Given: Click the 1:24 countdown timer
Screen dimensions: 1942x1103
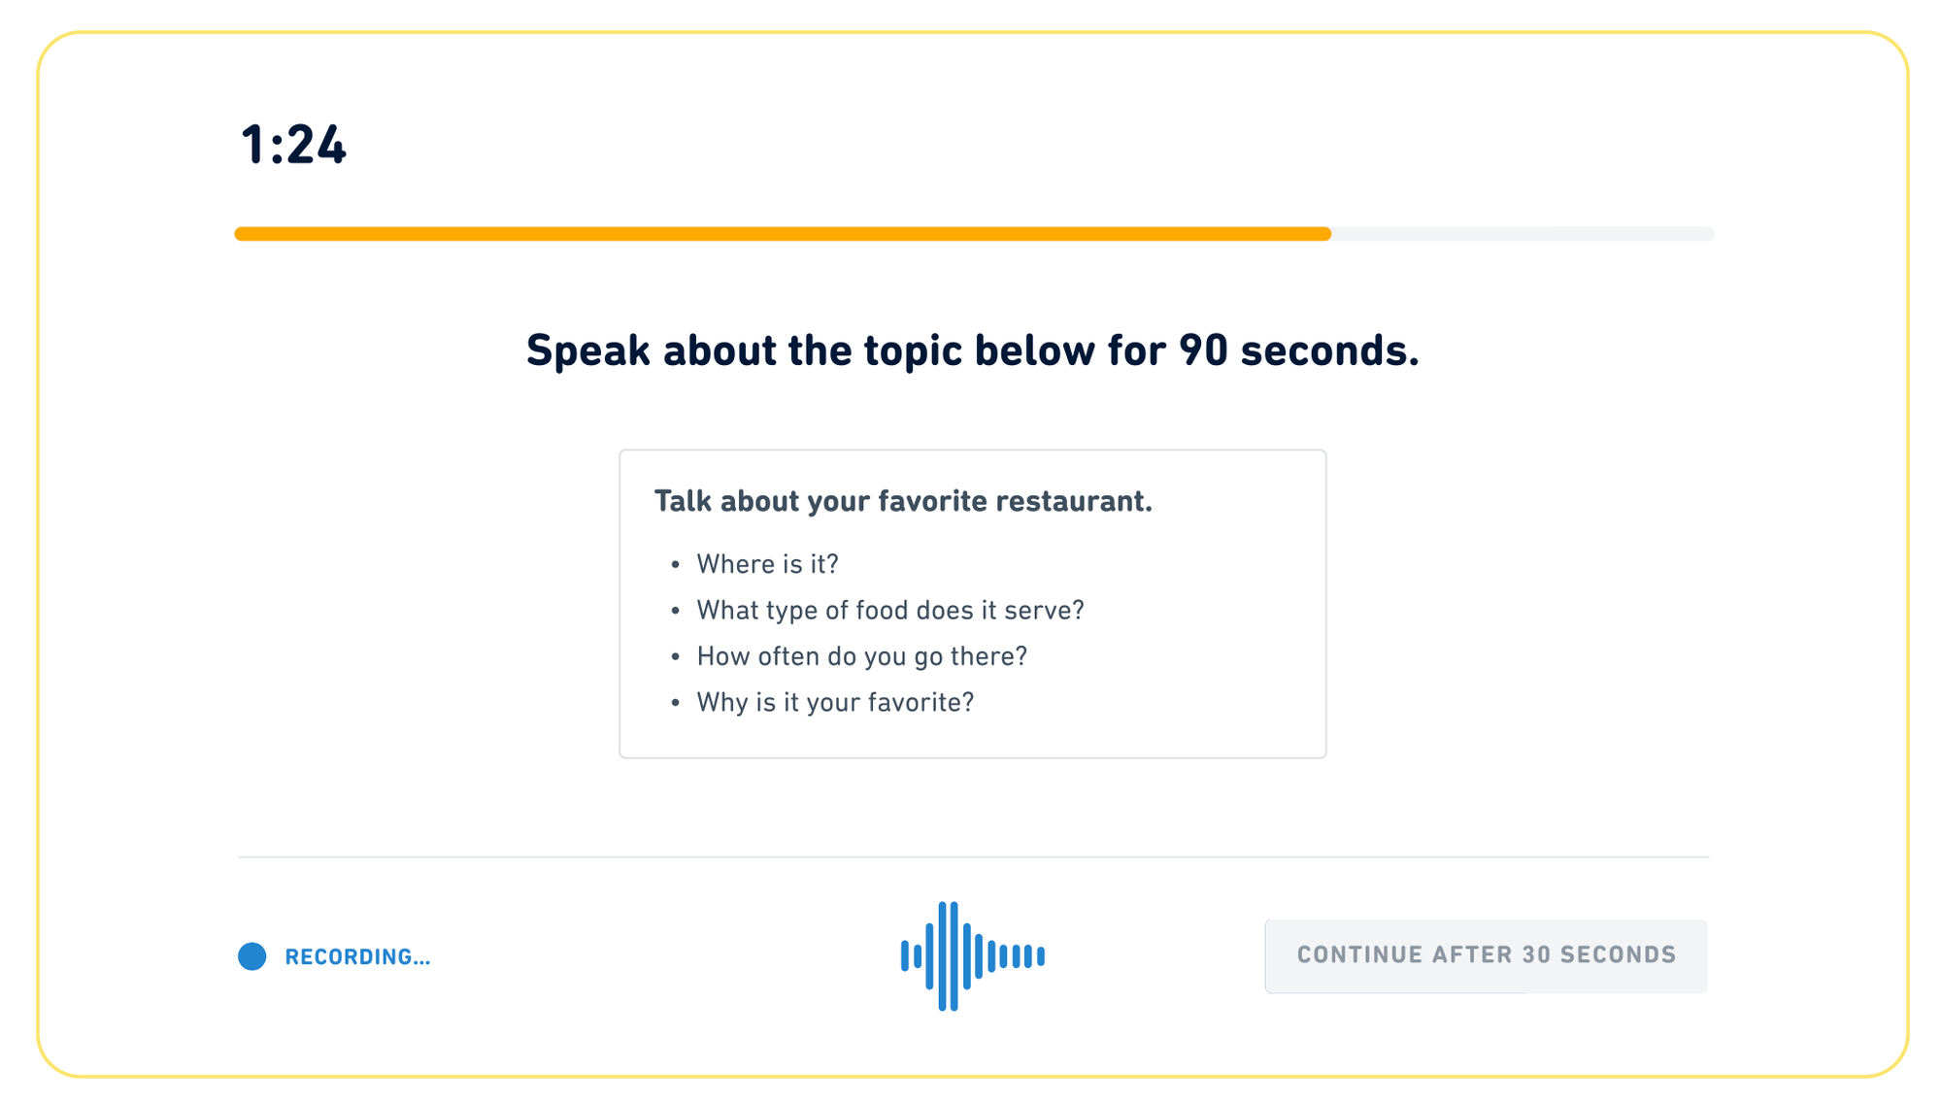Looking at the screenshot, I should click(x=293, y=146).
